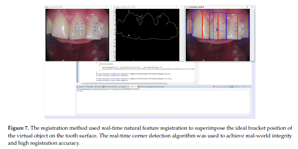The height and width of the screenshot is (149, 298).
Task: Close the detection result window with red lines
Action: coord(252,7)
